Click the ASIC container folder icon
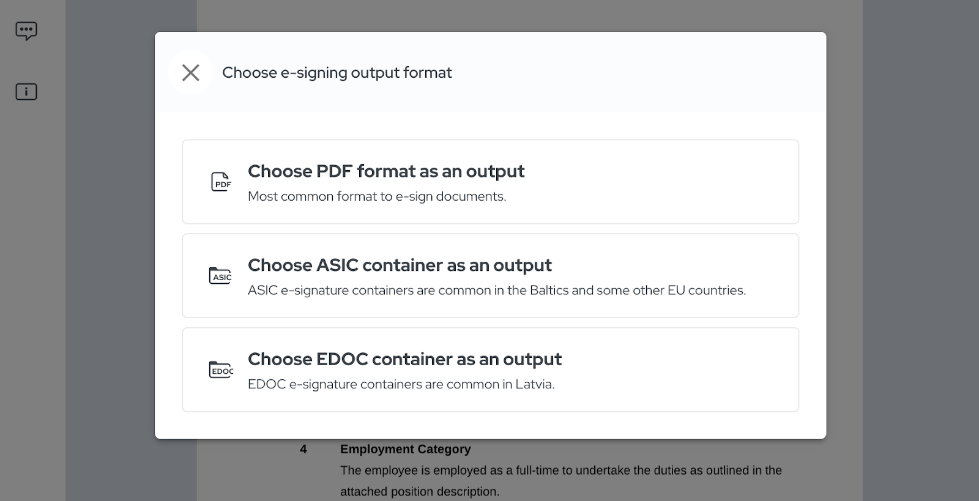Image resolution: width=979 pixels, height=501 pixels. point(220,276)
